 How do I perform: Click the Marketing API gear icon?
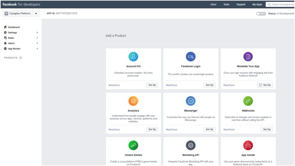(191, 145)
